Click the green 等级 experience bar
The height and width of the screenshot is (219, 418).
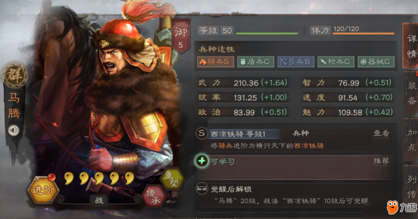pyautogui.click(x=267, y=33)
